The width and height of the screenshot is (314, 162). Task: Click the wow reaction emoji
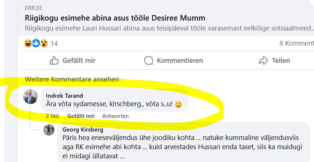[43, 43]
